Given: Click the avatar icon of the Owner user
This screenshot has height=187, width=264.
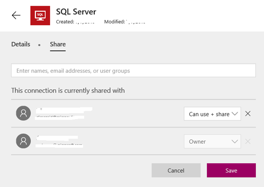Looking at the screenshot, I should pyautogui.click(x=23, y=141).
